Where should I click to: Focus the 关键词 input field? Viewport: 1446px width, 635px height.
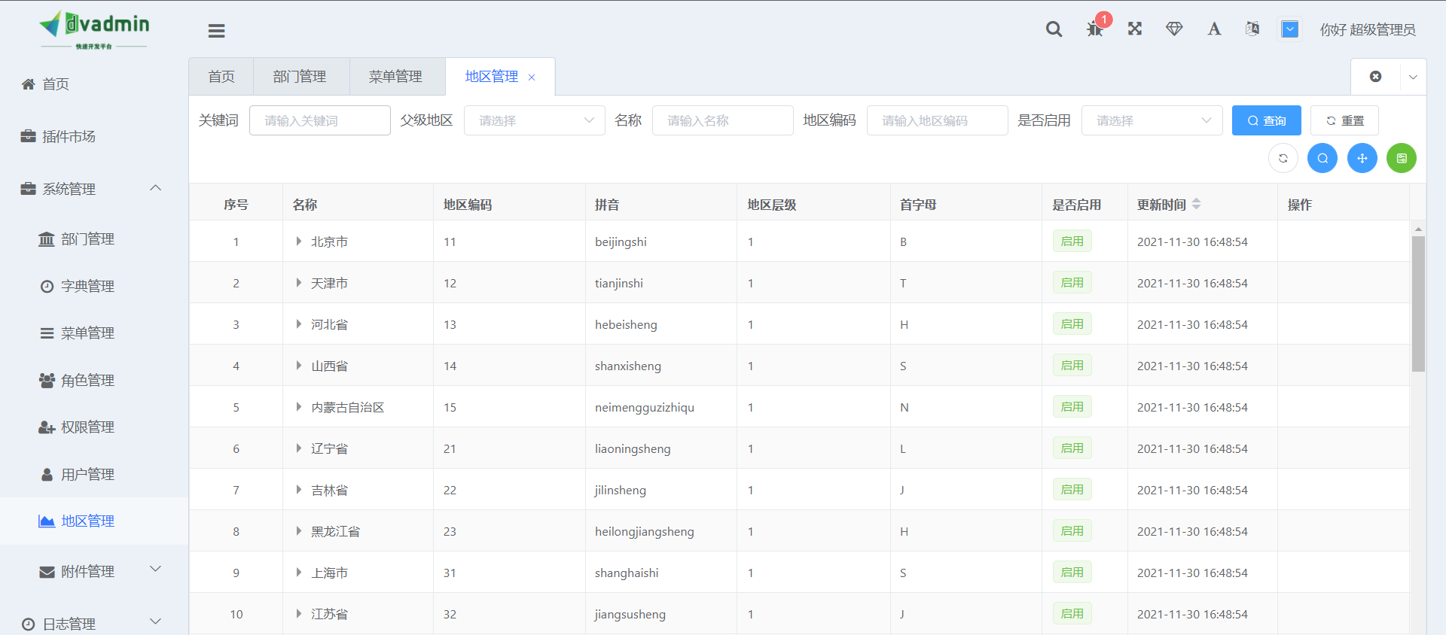319,120
